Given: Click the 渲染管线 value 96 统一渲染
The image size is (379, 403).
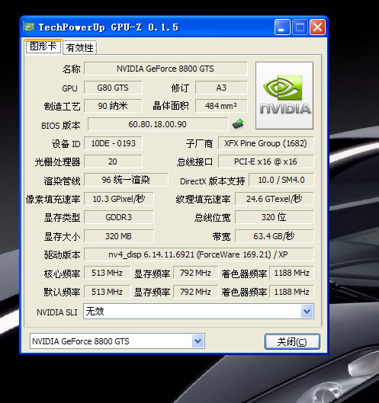Looking at the screenshot, I should click(126, 180).
